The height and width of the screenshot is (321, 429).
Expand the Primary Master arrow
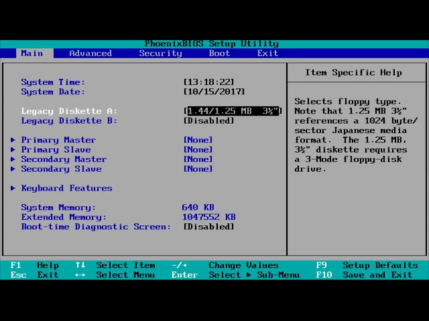(x=13, y=140)
